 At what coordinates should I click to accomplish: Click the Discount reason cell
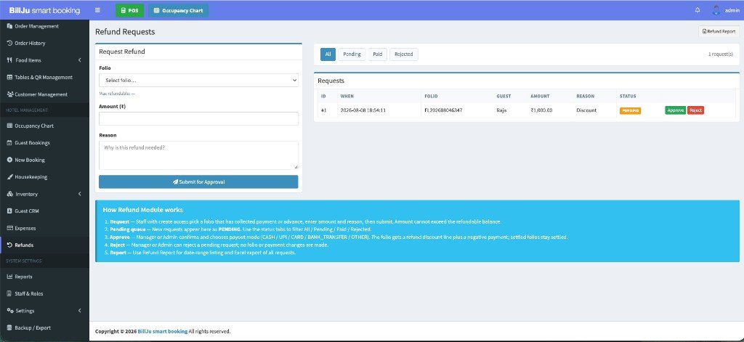(586, 110)
